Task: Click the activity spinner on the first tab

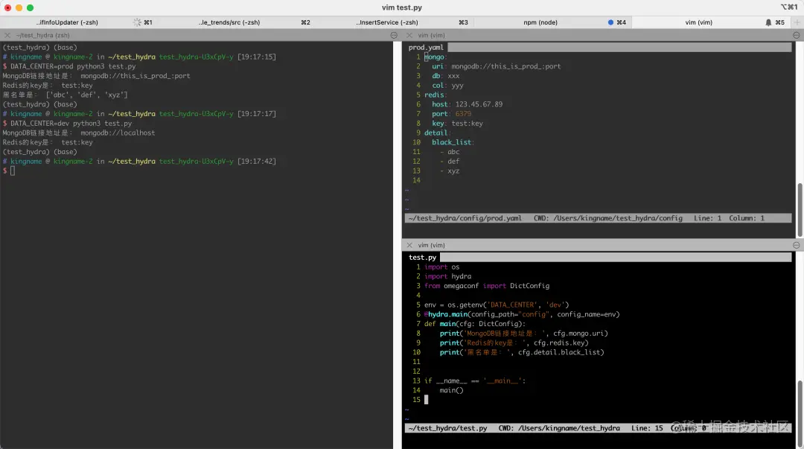Action: pos(137,22)
